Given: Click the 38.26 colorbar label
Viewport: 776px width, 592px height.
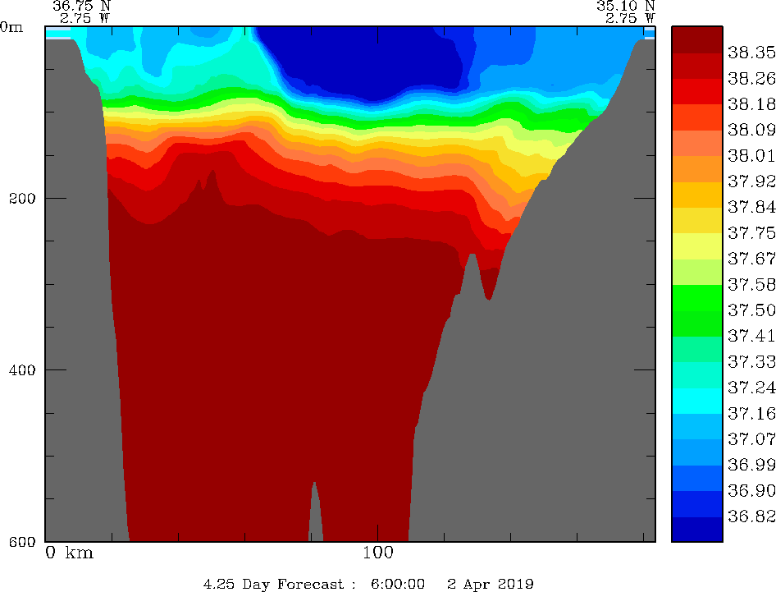Looking at the screenshot, I should pos(751,78).
